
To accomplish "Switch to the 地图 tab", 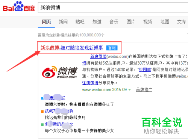I will coord(165,22).
